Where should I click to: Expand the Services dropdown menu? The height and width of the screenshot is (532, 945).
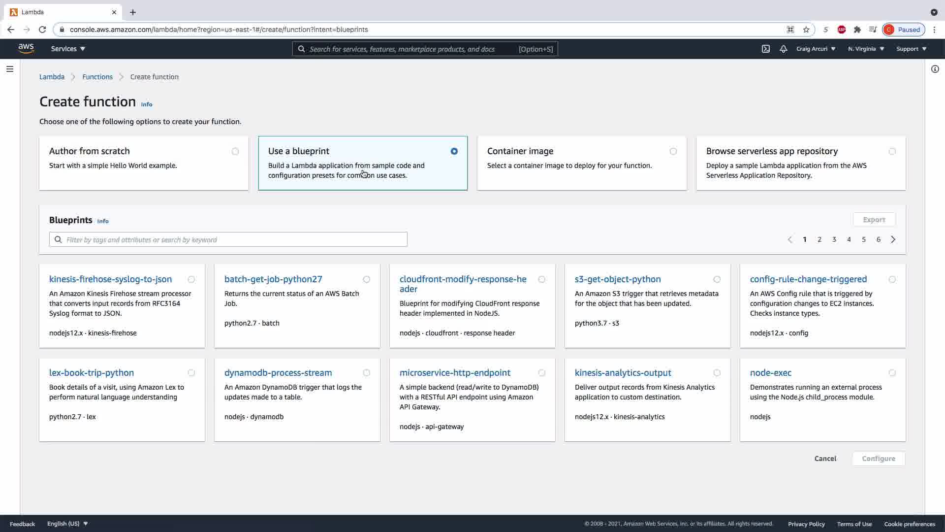point(68,49)
